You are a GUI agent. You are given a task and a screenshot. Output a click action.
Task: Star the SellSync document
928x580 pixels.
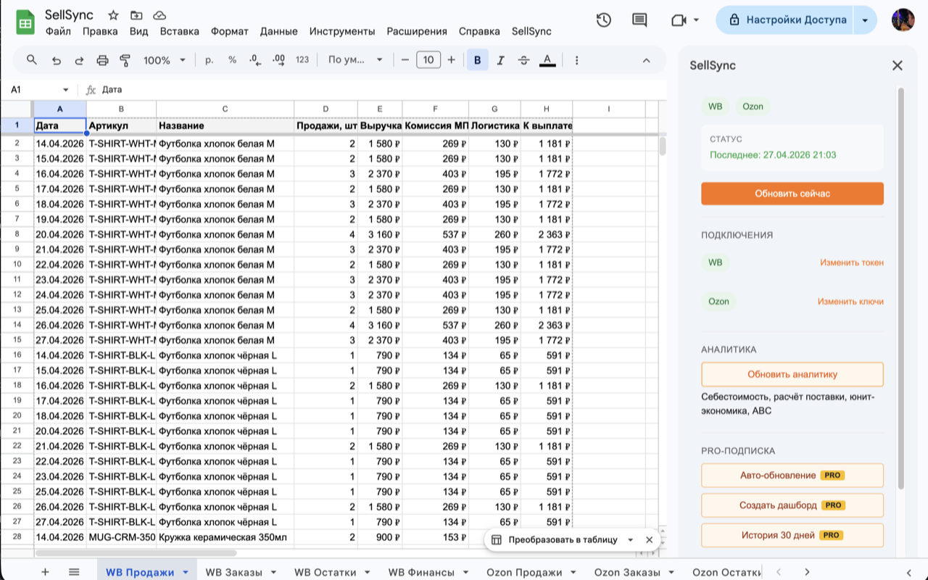(113, 15)
